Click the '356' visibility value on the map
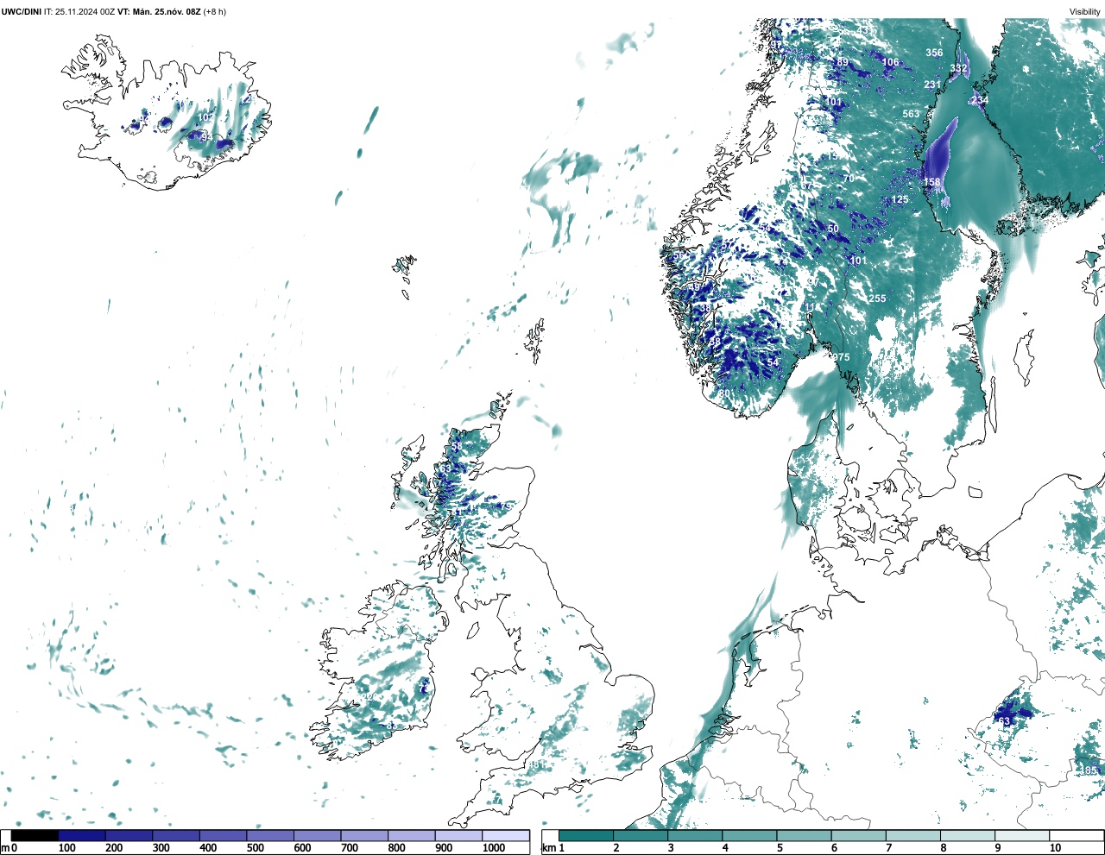This screenshot has width=1105, height=855. (934, 53)
